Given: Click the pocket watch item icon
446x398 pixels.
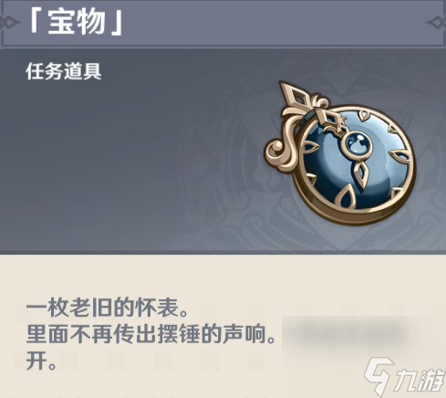Looking at the screenshot, I should pyautogui.click(x=340, y=153).
